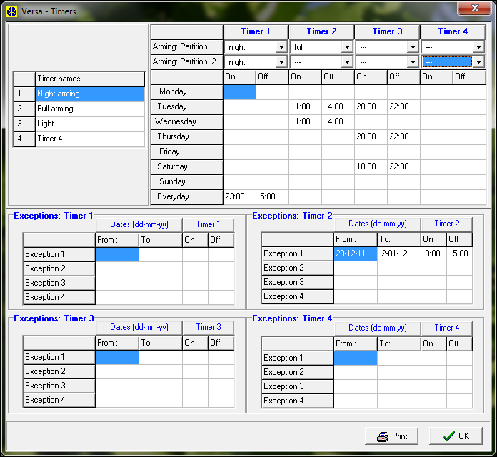The width and height of the screenshot is (497, 457).
Task: Click the Timer 4 column header
Action: tap(453, 31)
